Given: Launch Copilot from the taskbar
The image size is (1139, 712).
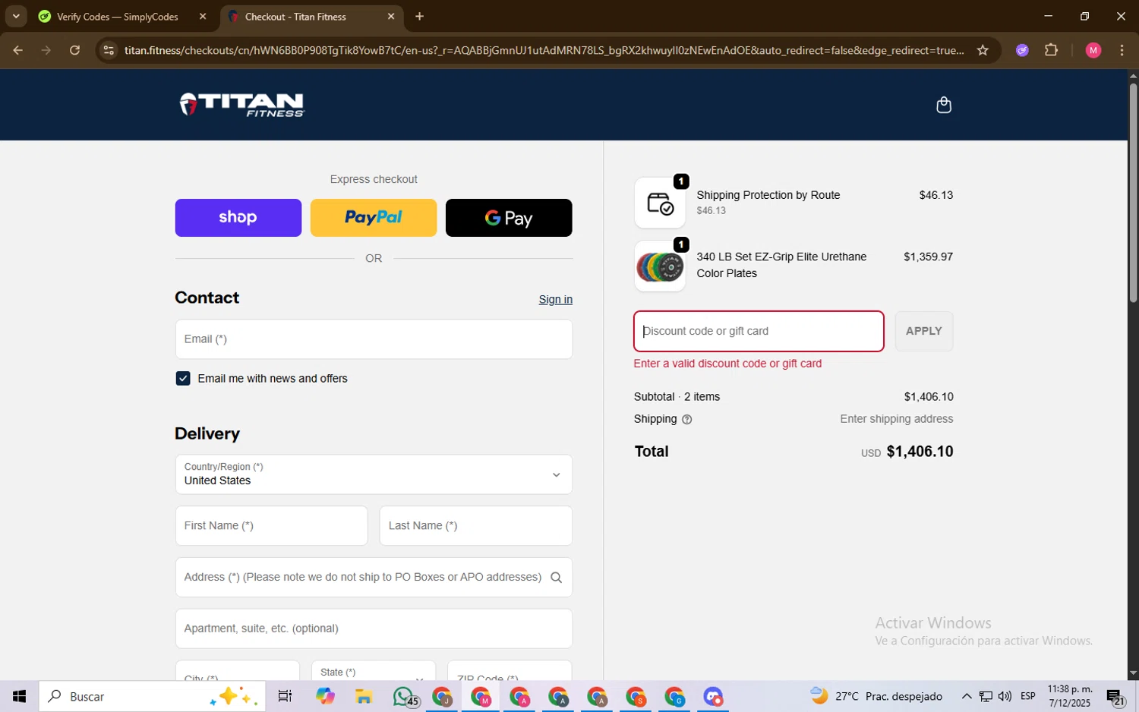Looking at the screenshot, I should coord(325,696).
